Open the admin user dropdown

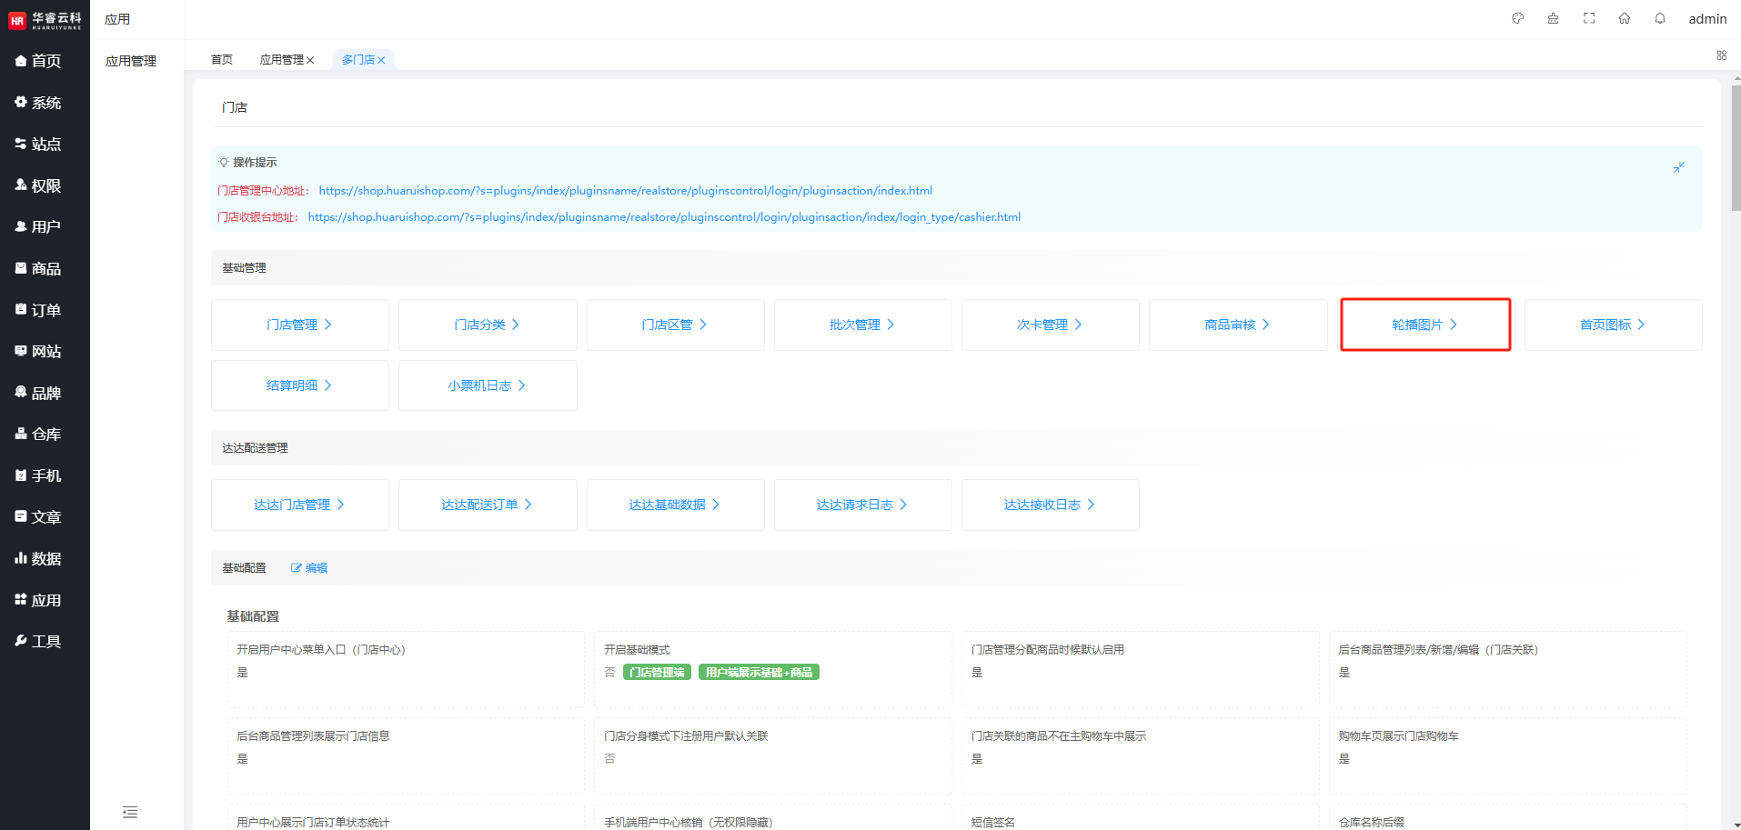(1707, 19)
